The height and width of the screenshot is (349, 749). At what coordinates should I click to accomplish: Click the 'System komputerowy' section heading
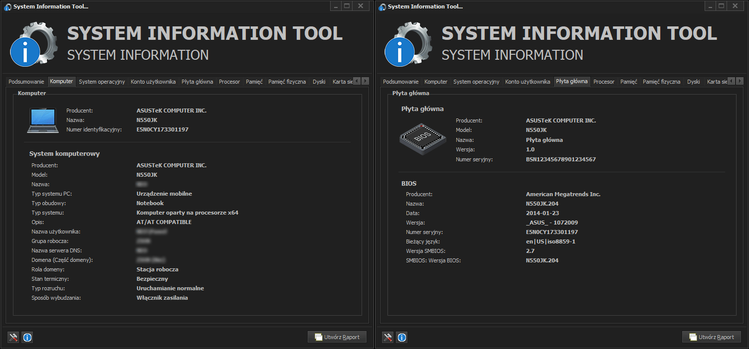pyautogui.click(x=65, y=154)
